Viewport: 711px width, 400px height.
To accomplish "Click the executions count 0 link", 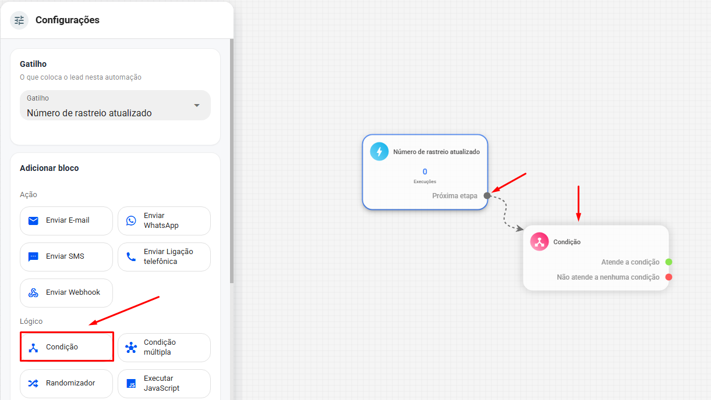I will click(x=425, y=172).
